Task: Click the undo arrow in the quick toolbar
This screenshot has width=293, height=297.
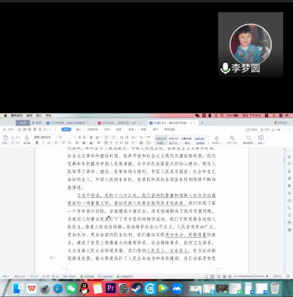Action: [45, 129]
